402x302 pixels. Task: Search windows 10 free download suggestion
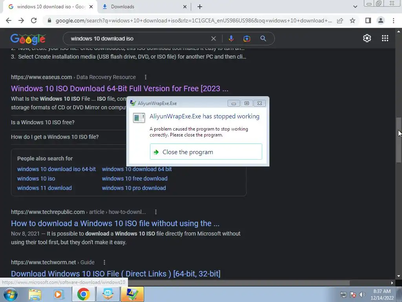(x=135, y=179)
